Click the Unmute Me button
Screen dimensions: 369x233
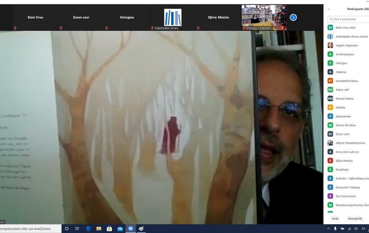(355, 219)
